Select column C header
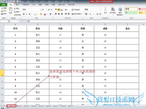146x109 pixels. 60,24
